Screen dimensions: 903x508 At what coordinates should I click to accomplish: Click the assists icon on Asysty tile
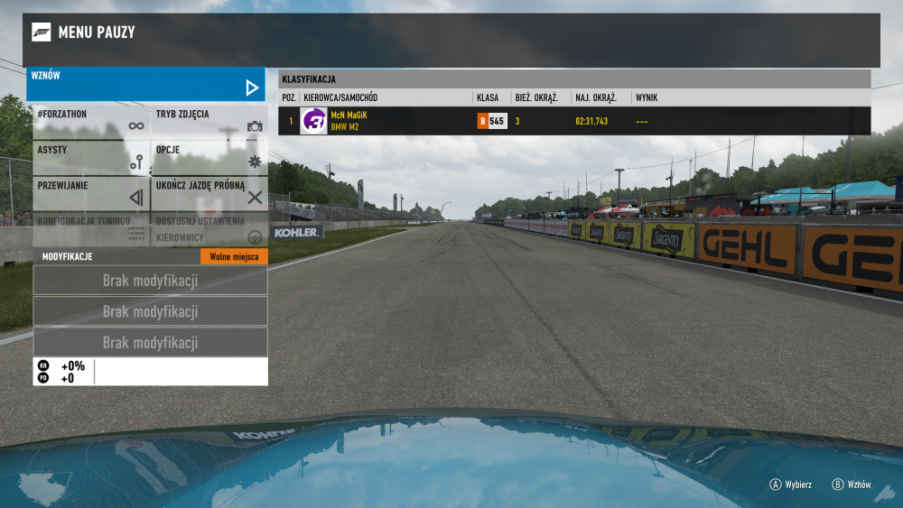click(x=136, y=162)
